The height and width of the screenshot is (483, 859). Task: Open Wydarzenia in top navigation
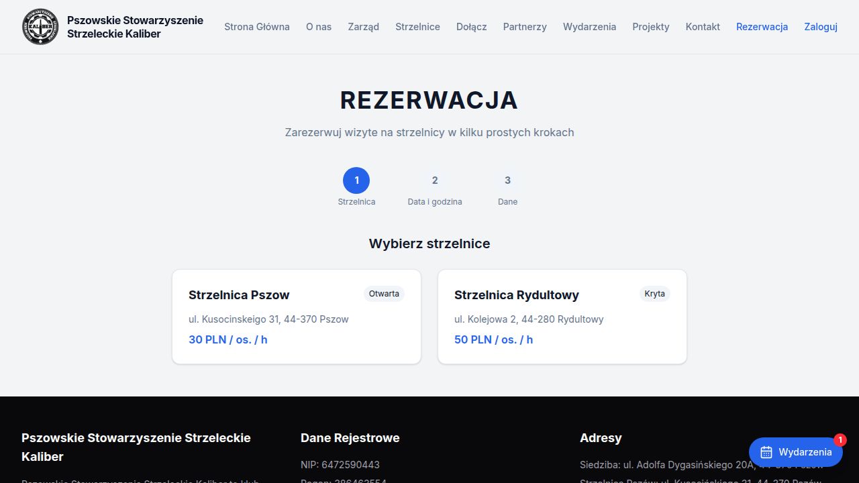(x=589, y=27)
